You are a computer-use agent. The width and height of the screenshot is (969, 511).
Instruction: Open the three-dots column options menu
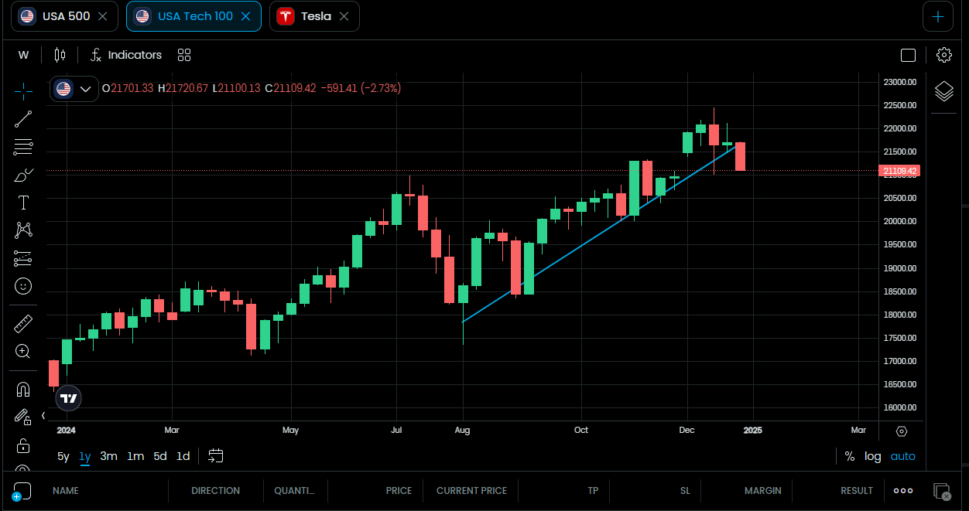[903, 491]
